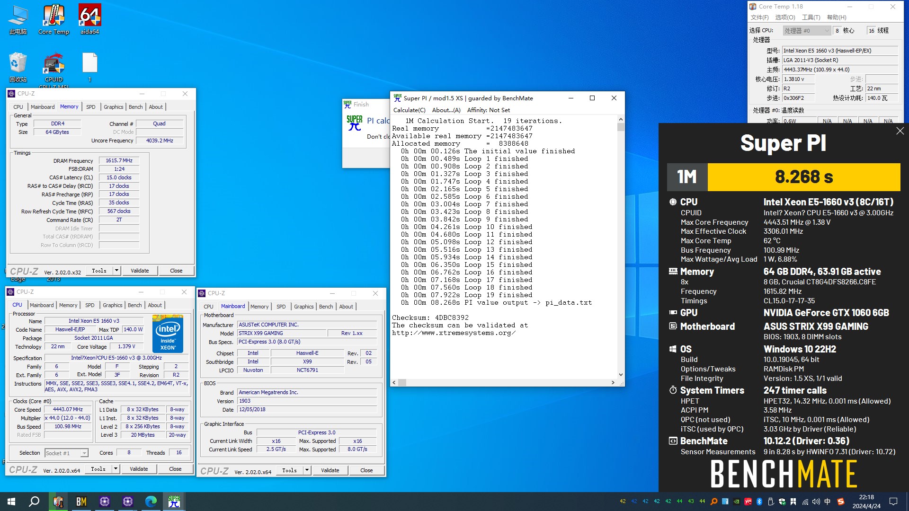Click Close button in CPU-Z Mainboard window
The height and width of the screenshot is (511, 909).
(x=366, y=470)
